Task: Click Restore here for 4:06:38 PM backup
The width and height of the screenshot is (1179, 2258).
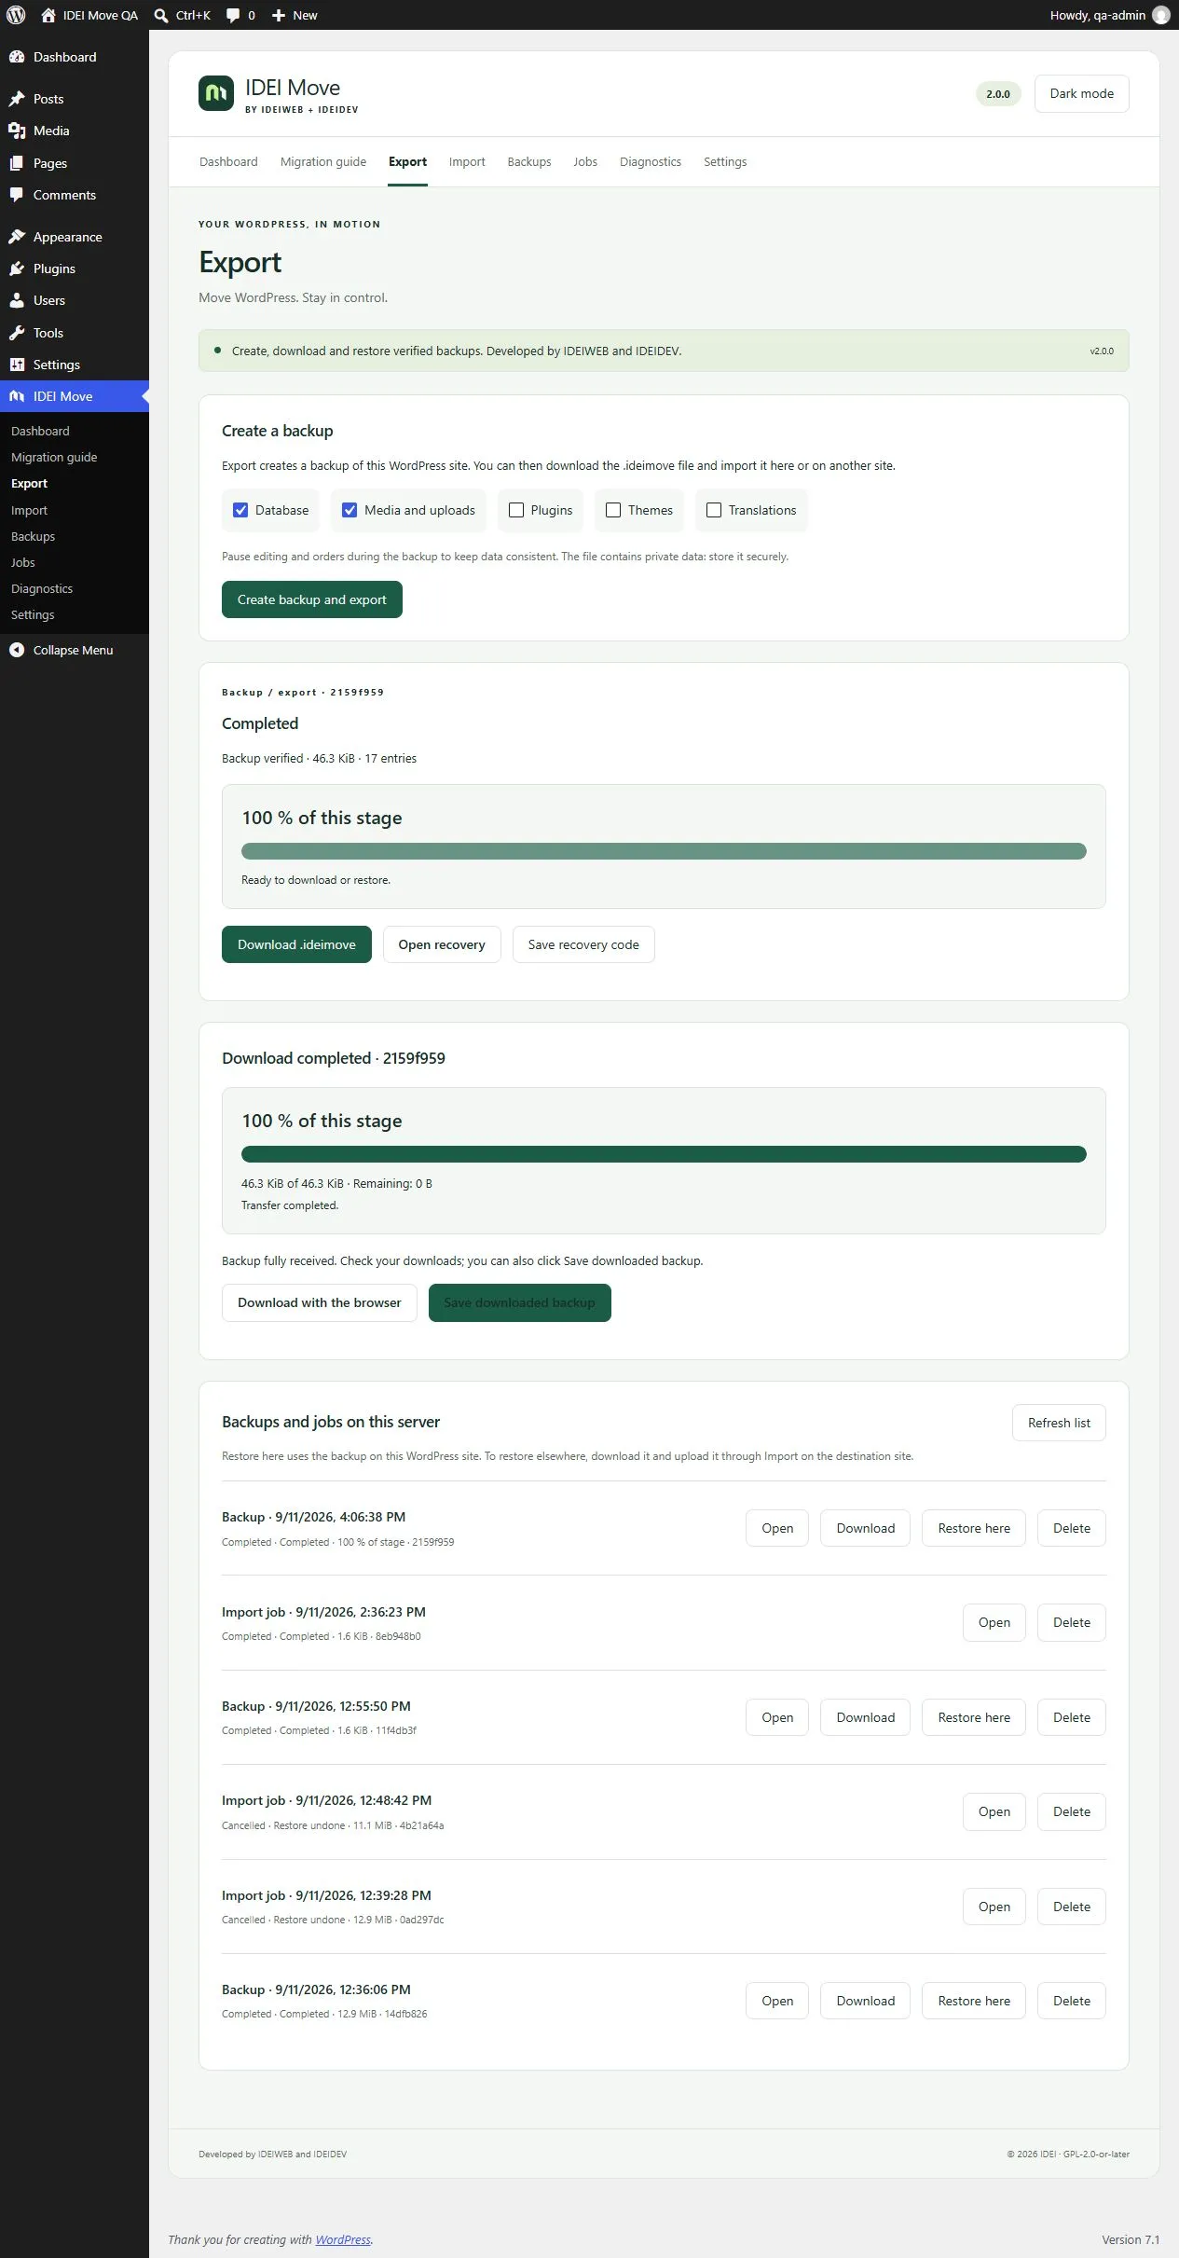Action: click(974, 1528)
